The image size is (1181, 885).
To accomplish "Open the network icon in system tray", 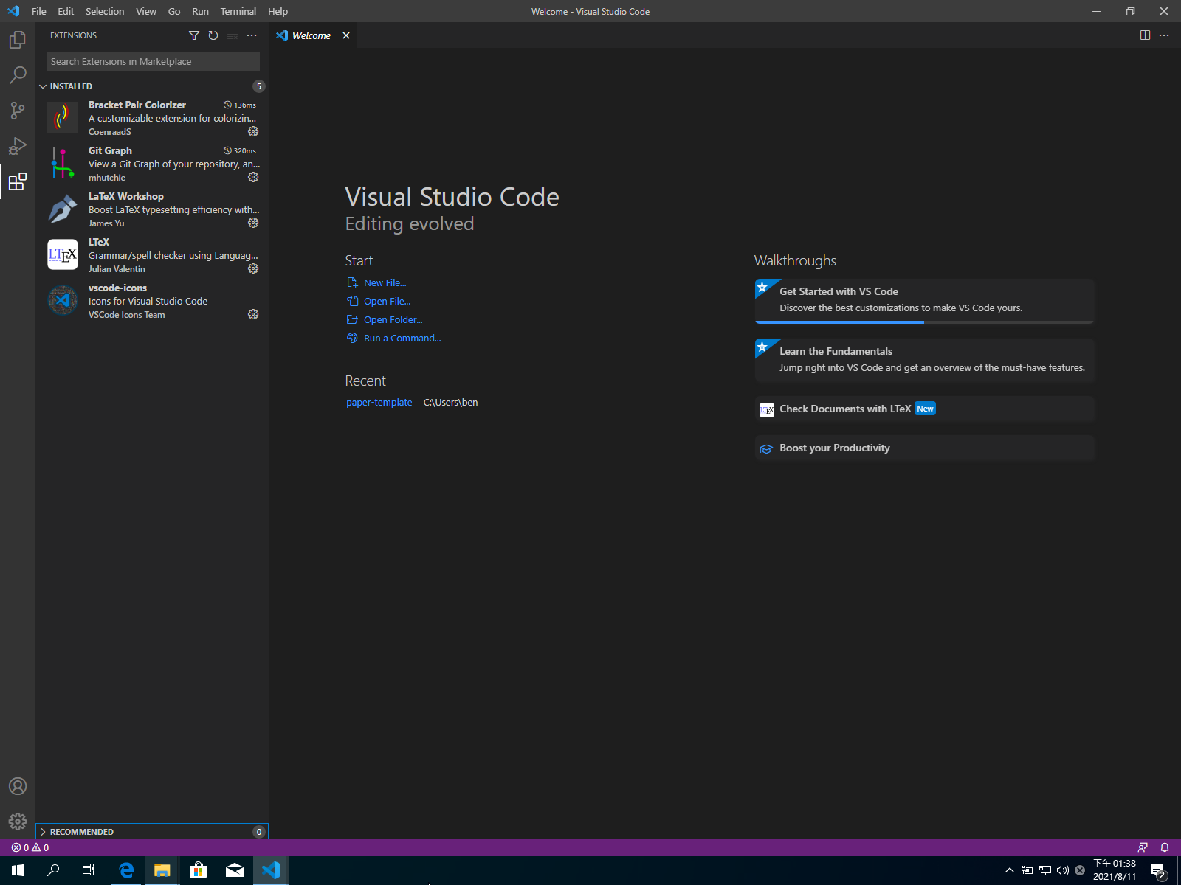I will pyautogui.click(x=1045, y=870).
